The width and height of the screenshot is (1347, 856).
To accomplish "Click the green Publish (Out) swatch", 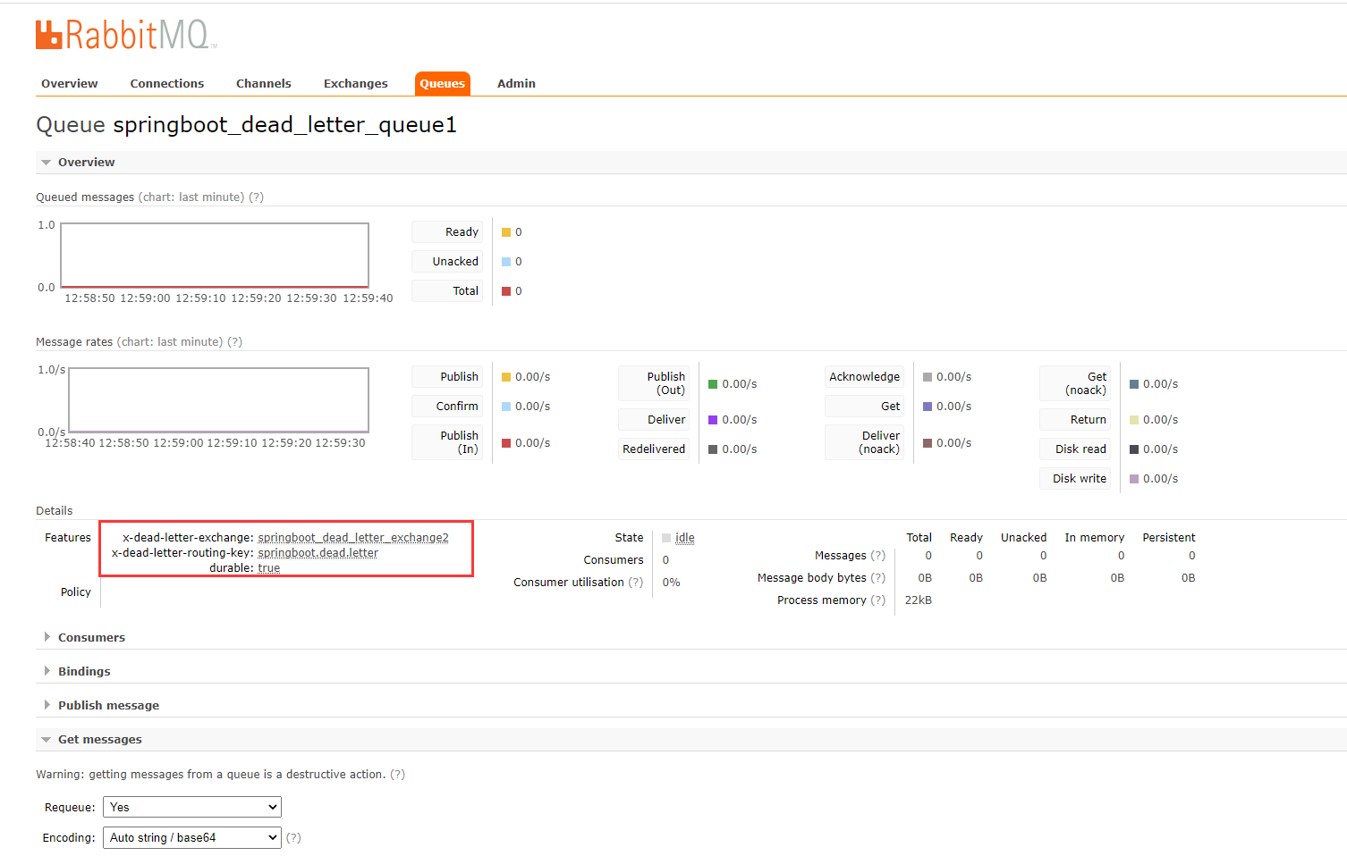I will 713,384.
